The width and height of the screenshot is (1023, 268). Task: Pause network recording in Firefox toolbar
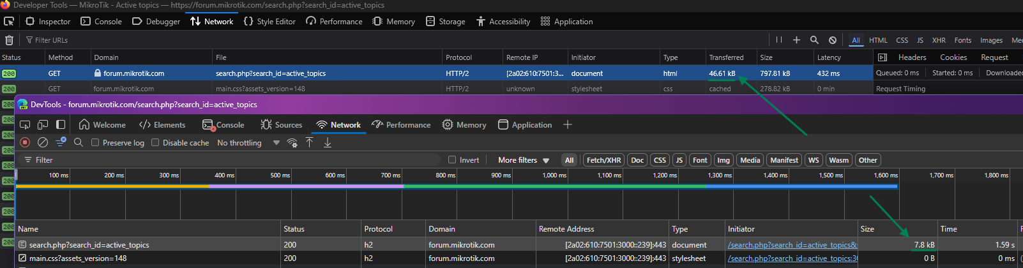778,40
